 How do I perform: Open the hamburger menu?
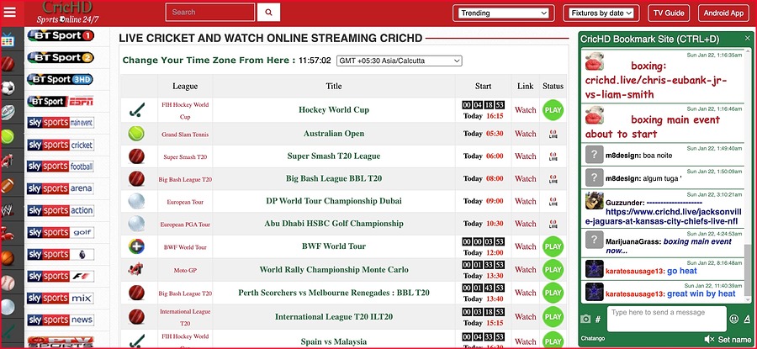click(9, 12)
